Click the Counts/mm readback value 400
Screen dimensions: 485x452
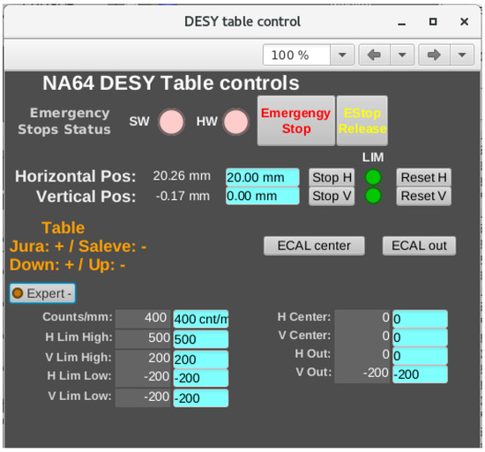point(143,318)
